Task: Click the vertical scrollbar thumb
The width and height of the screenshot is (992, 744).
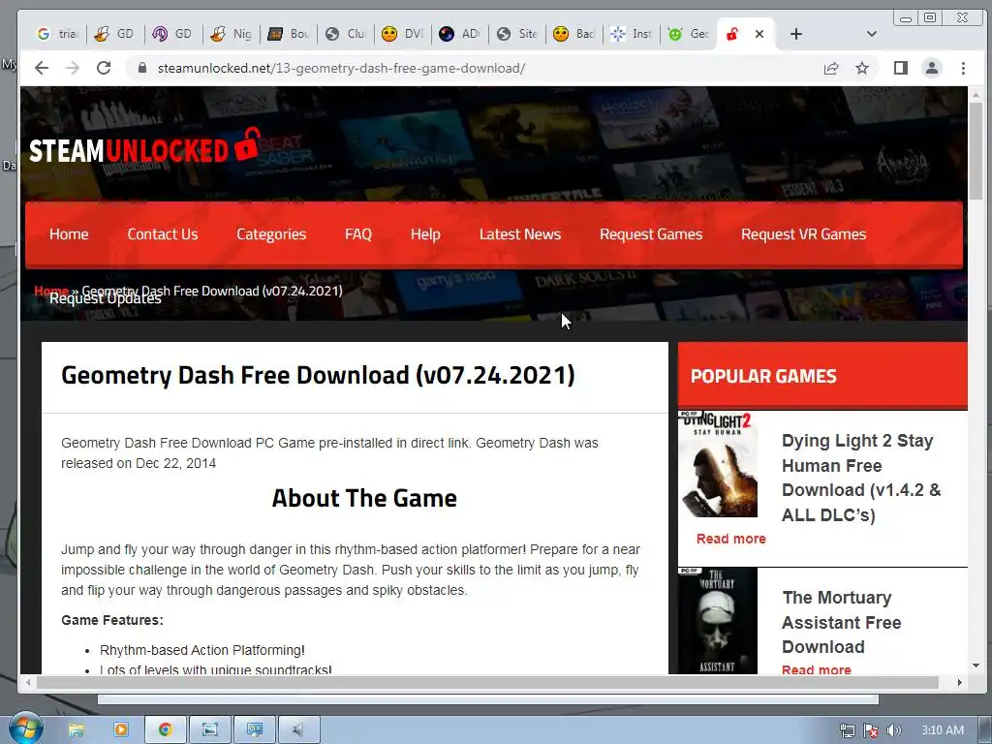Action: coord(976,152)
